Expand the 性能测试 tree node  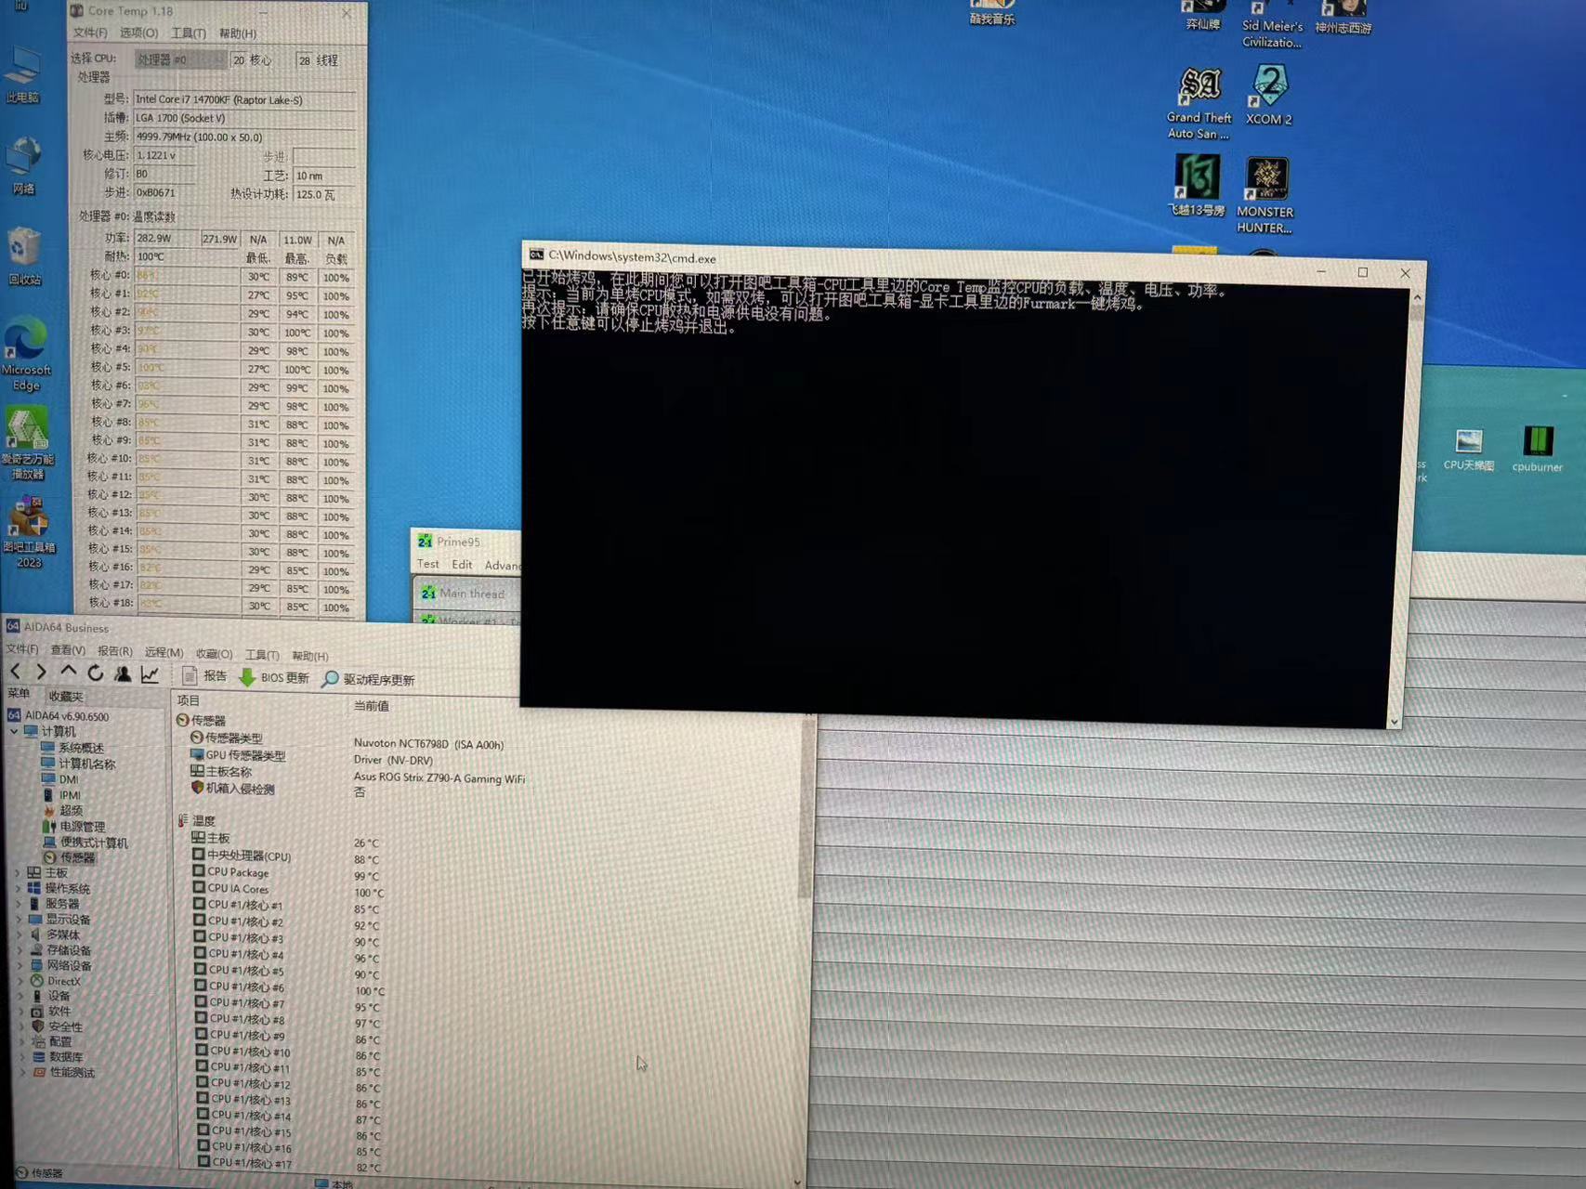(24, 1072)
